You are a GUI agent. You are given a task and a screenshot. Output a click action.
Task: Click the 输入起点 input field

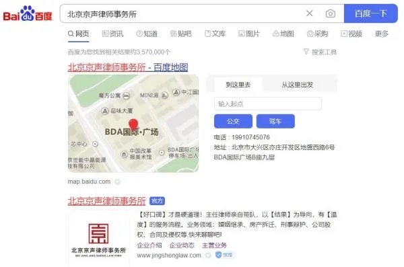point(268,104)
